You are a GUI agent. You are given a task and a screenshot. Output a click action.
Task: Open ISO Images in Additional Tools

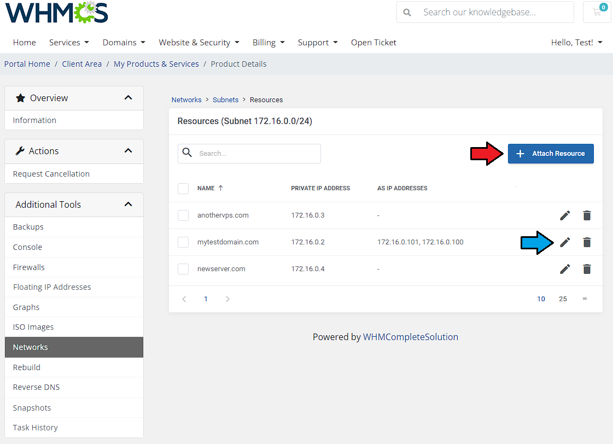74,327
